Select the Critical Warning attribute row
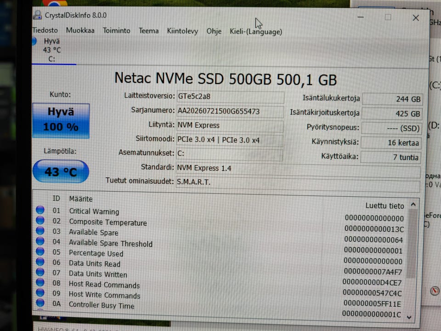The height and width of the screenshot is (331, 441). tap(221, 214)
